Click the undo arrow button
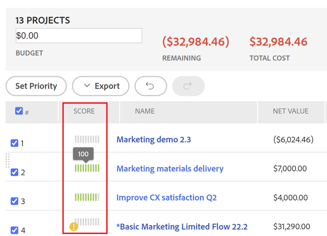The width and height of the screenshot is (327, 236). pyautogui.click(x=150, y=86)
